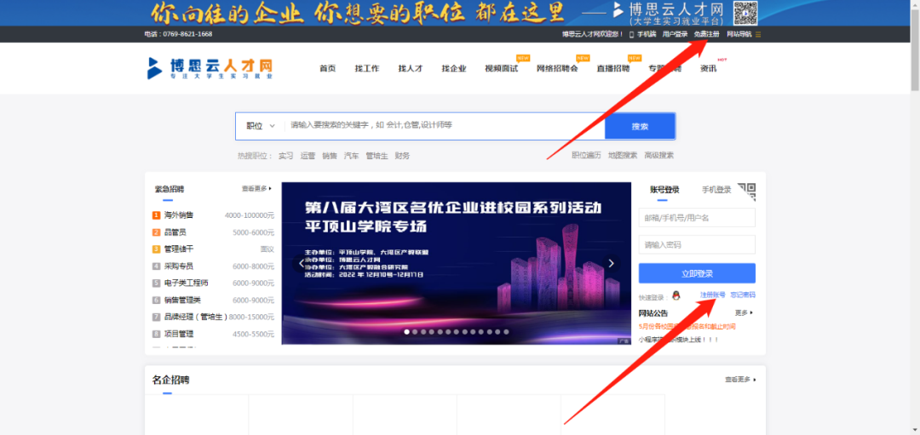
Task: Open 找人才 in main navigation
Action: pyautogui.click(x=410, y=69)
